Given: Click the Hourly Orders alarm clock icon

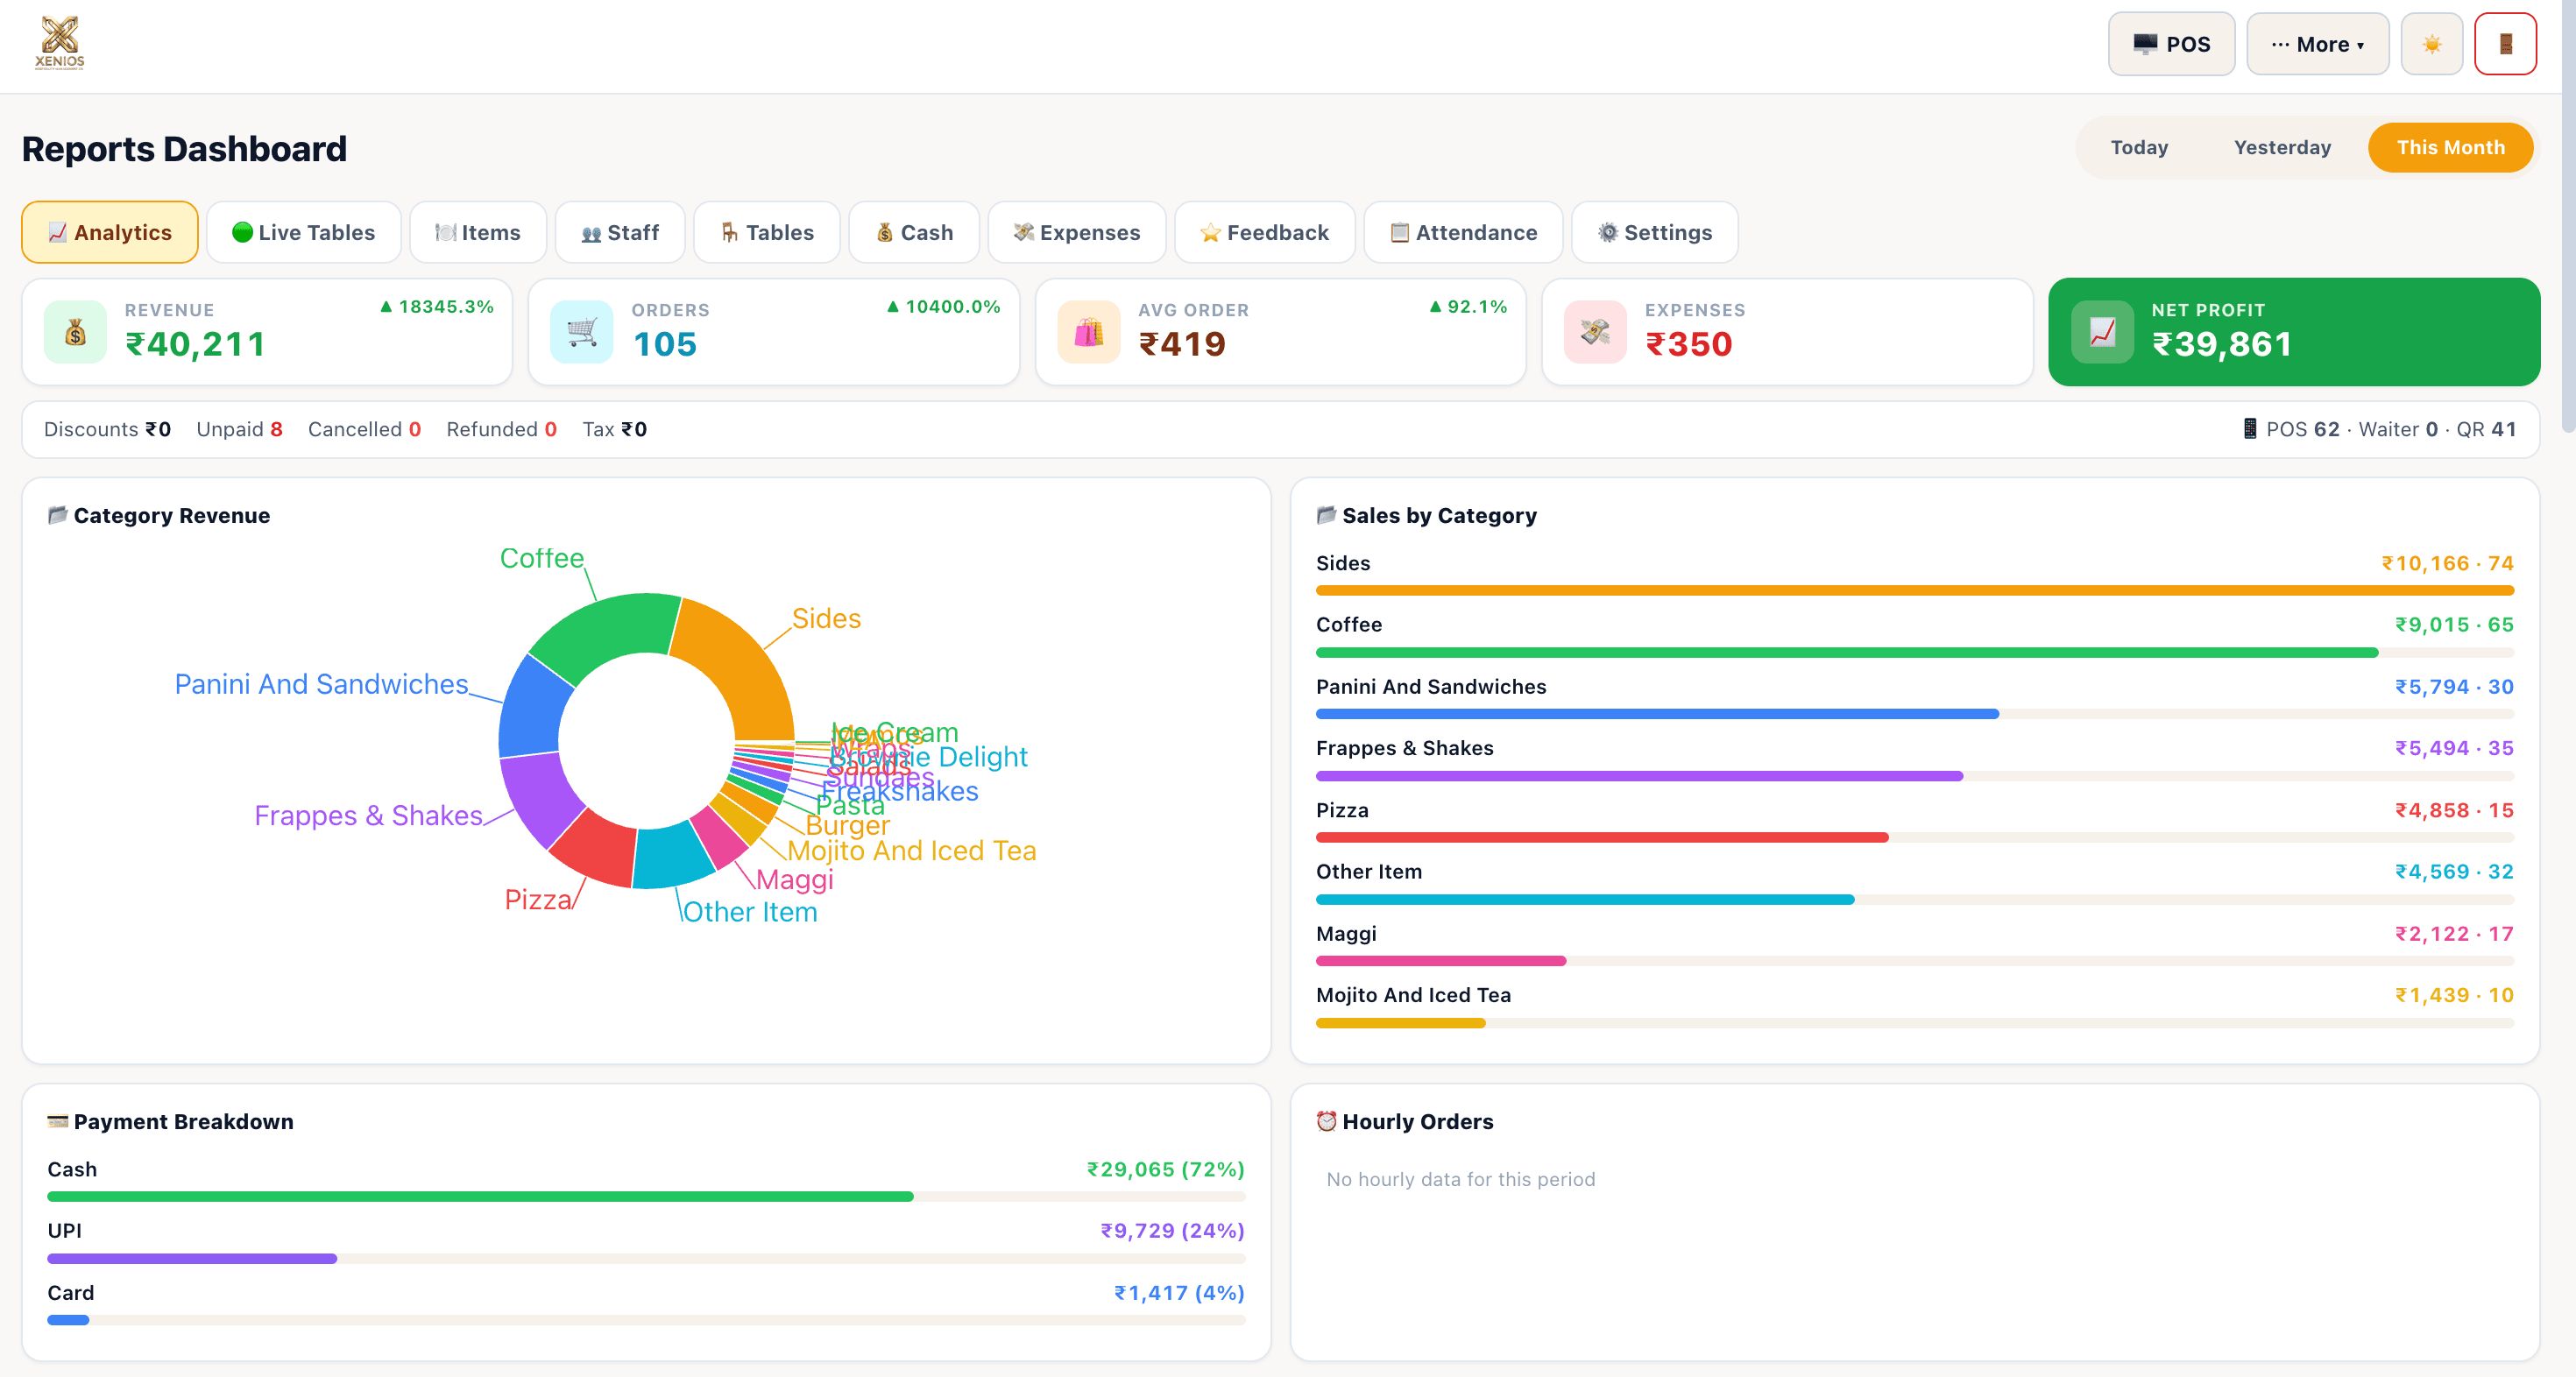Looking at the screenshot, I should 1326,1121.
